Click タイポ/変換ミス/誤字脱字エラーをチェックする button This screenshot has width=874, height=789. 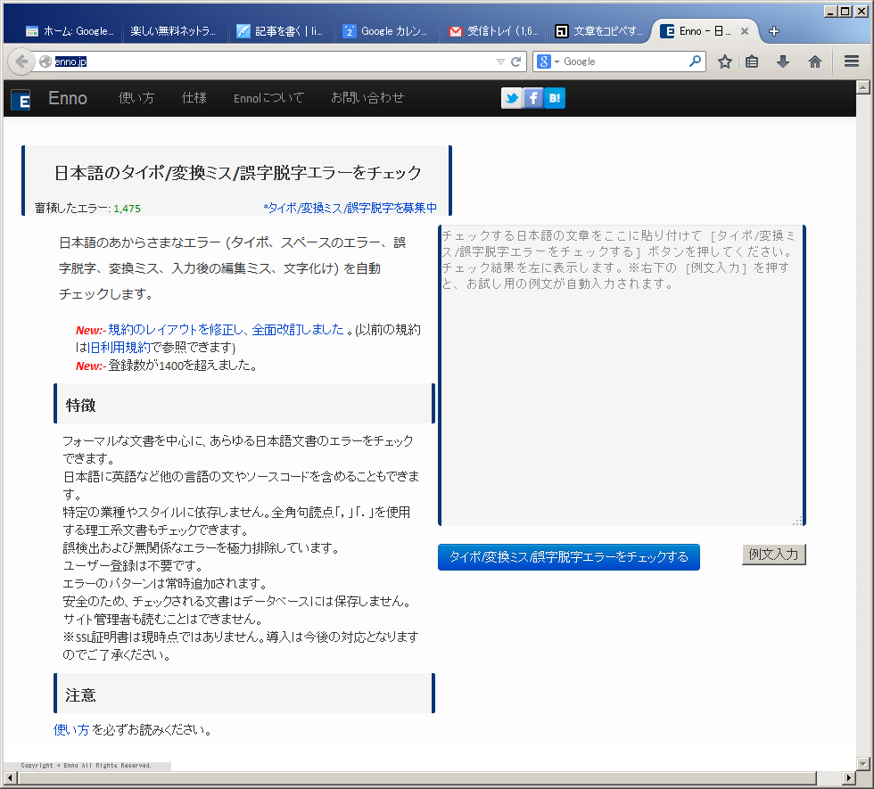click(x=569, y=556)
